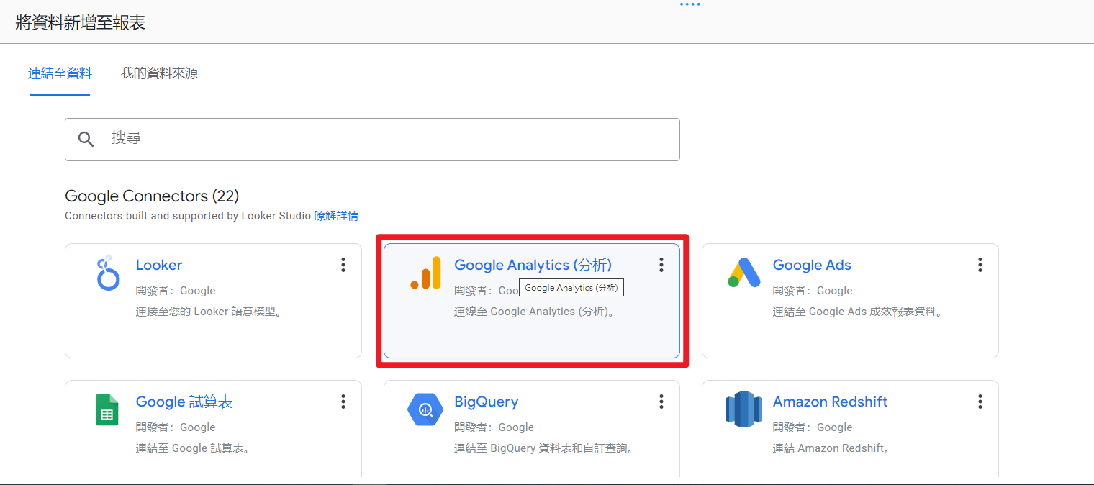Click inside the 搜尋 search field
This screenshot has width=1094, height=485.
click(372, 140)
